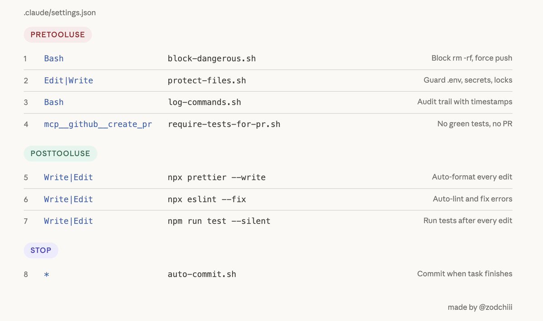Click the Write|Edit matcher for prettier
Image resolution: width=543 pixels, height=321 pixels.
pos(68,177)
